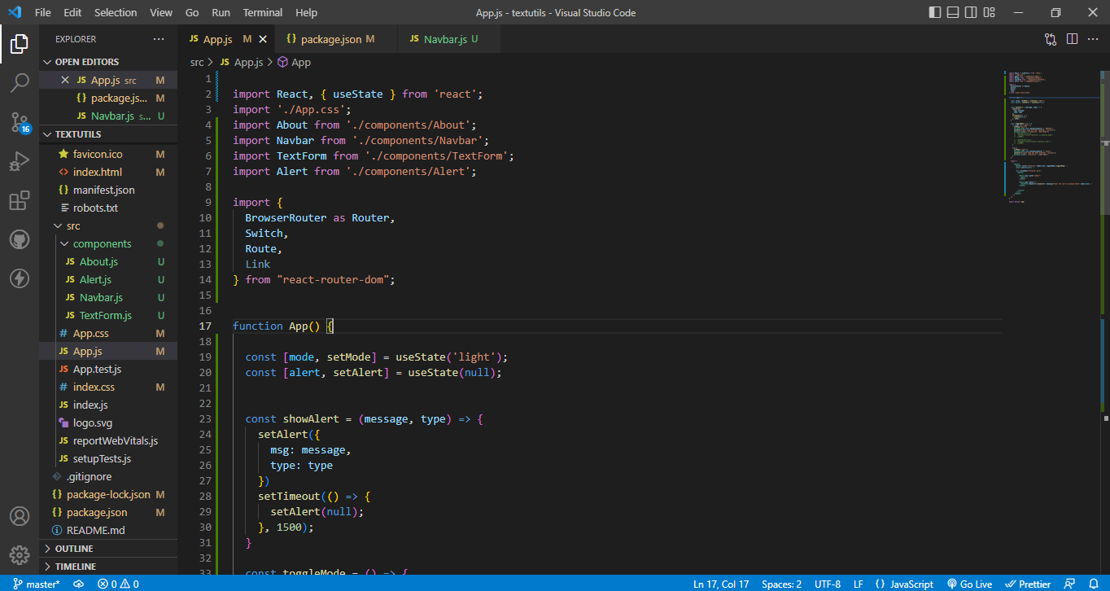Click the minimap code overview

(x=1051, y=136)
